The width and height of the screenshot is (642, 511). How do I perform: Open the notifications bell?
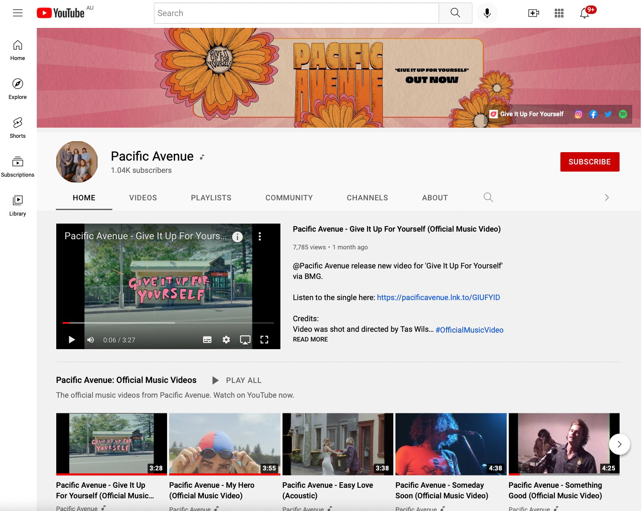584,13
